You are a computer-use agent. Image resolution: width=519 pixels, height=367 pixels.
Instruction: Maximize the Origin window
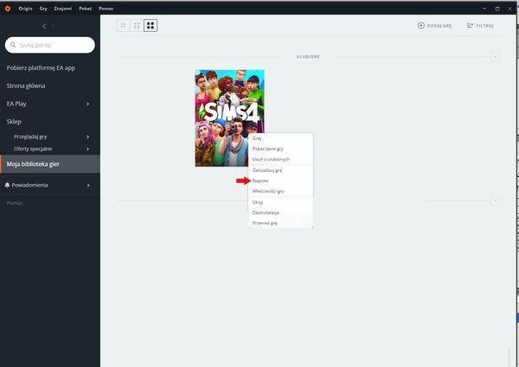coord(497,9)
